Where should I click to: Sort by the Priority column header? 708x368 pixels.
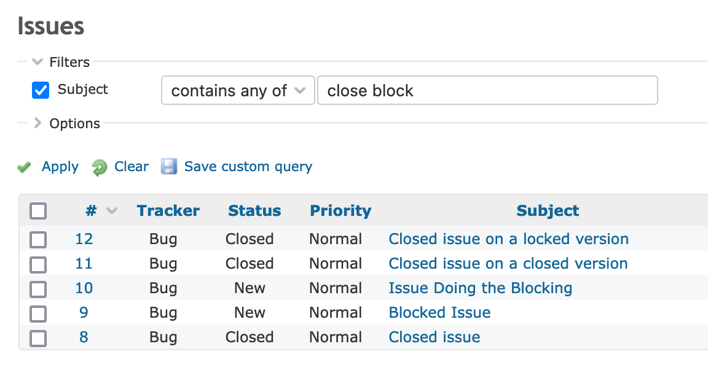pos(340,210)
